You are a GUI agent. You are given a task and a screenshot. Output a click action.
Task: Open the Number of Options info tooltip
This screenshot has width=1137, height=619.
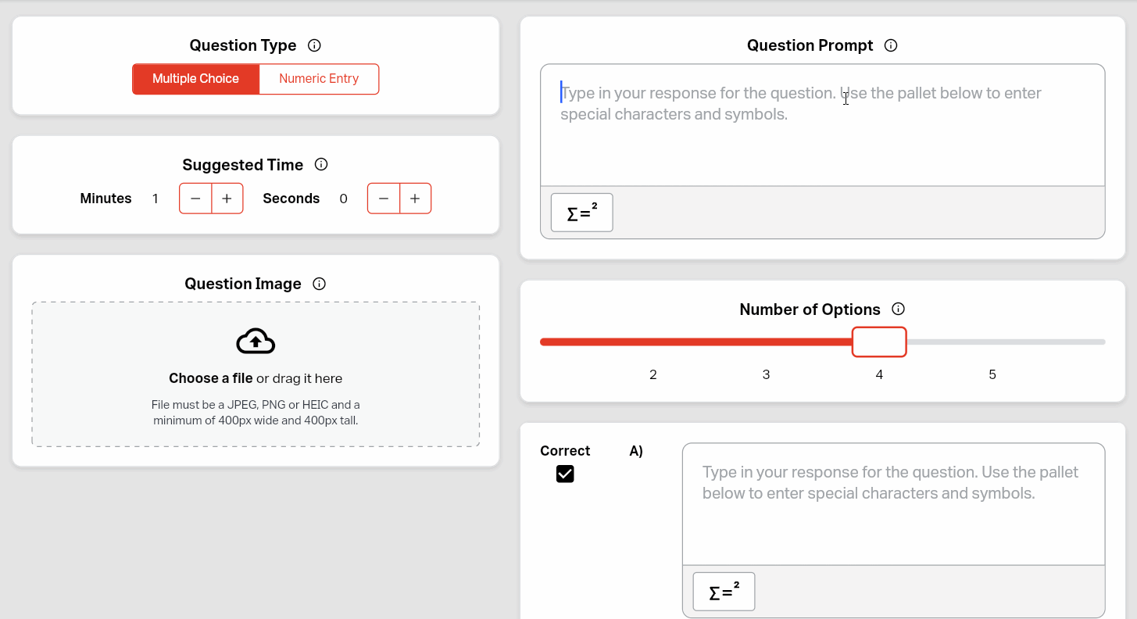click(x=899, y=309)
